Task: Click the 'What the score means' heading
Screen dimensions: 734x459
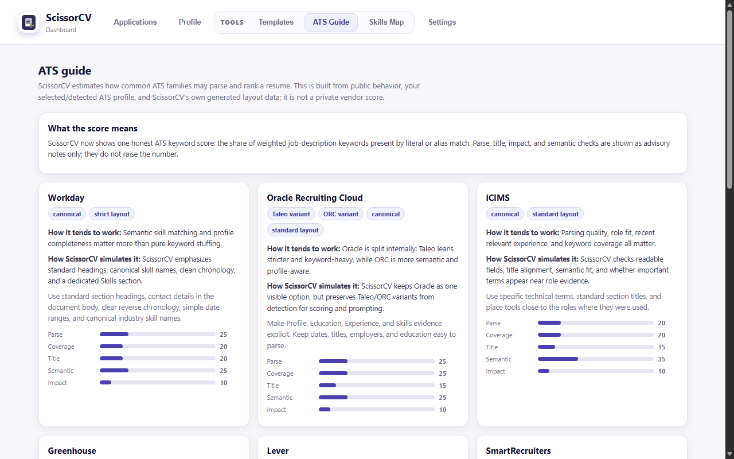Action: pyautogui.click(x=93, y=129)
